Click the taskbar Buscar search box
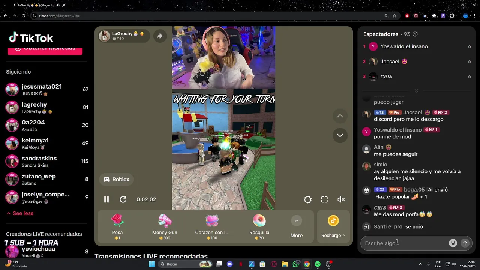 pyautogui.click(x=185, y=264)
